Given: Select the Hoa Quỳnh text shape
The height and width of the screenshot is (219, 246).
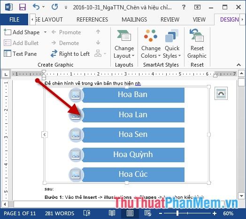Looking at the screenshot, I should (x=133, y=155).
